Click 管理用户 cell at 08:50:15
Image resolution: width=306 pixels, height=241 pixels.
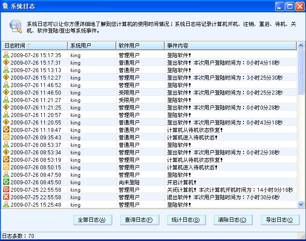pos(129,167)
